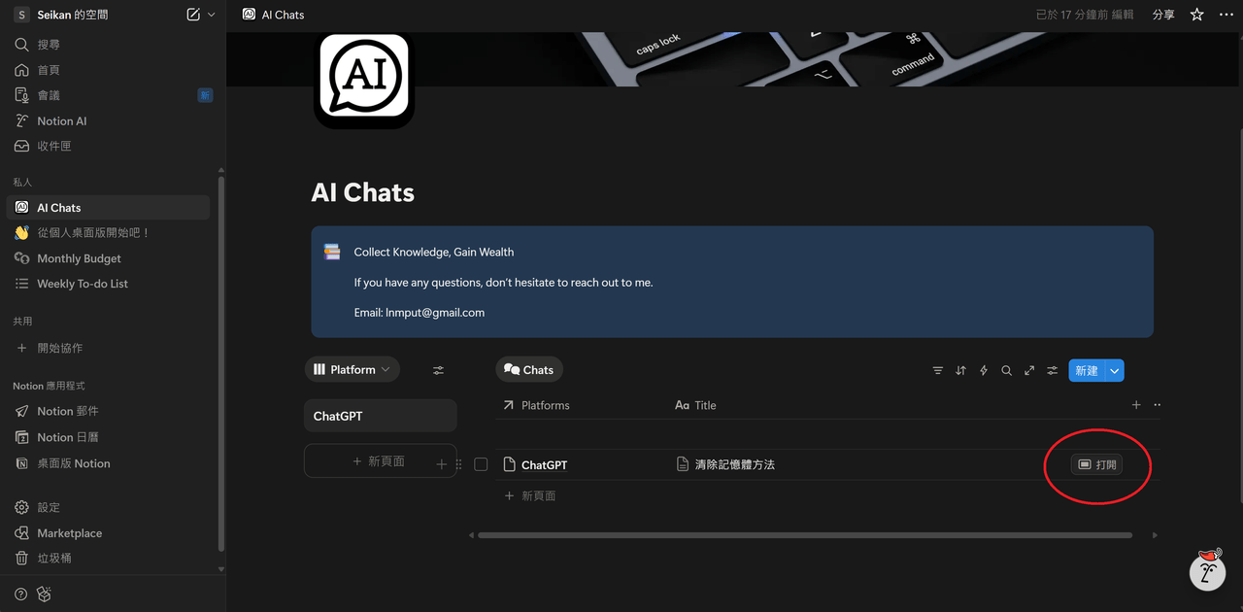
Task: Click the database search magnifier icon
Action: click(1006, 370)
